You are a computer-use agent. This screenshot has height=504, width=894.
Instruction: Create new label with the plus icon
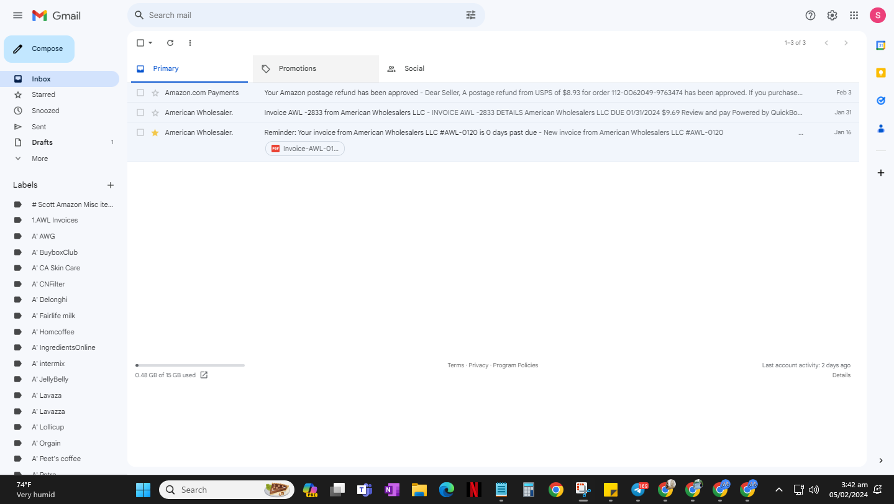pos(111,185)
